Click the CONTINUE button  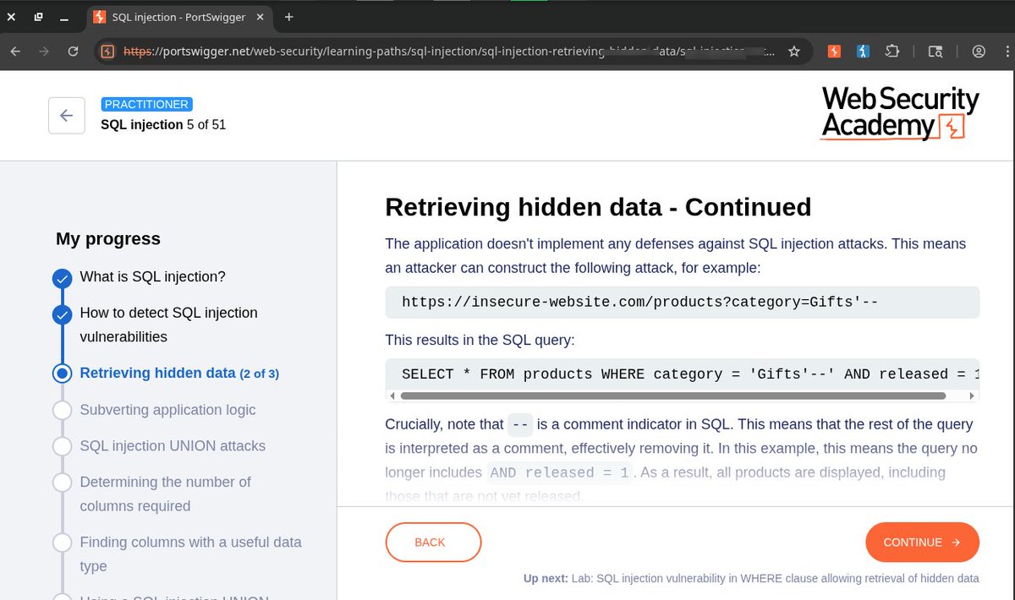(x=922, y=543)
